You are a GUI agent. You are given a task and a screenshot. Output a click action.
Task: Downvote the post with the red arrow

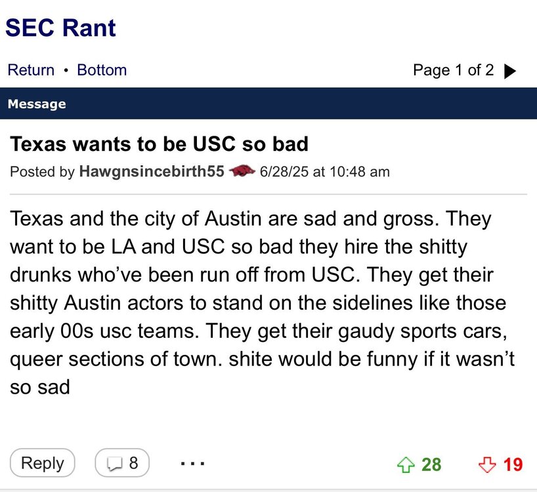486,464
